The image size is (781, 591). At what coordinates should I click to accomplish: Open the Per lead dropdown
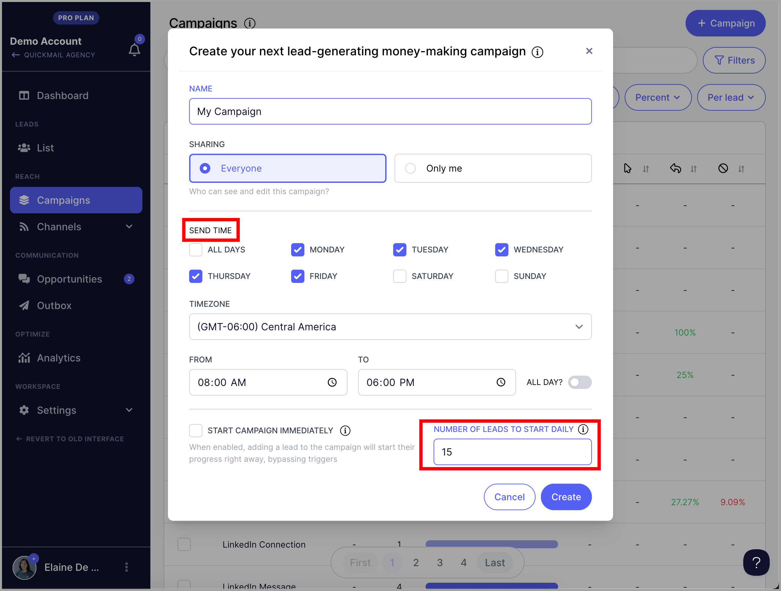click(x=731, y=97)
